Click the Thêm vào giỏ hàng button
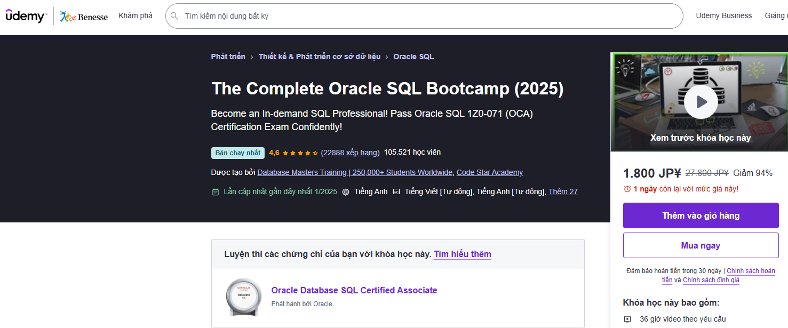Viewport: 788px width, 328px height. point(701,215)
